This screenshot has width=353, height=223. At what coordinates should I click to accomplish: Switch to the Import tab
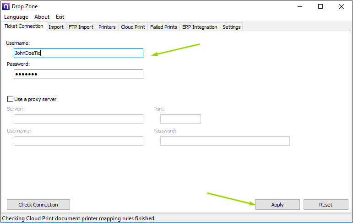point(56,27)
